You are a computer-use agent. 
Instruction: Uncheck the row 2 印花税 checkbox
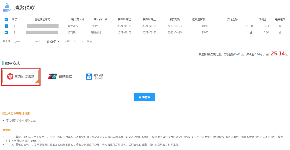tap(6, 32)
